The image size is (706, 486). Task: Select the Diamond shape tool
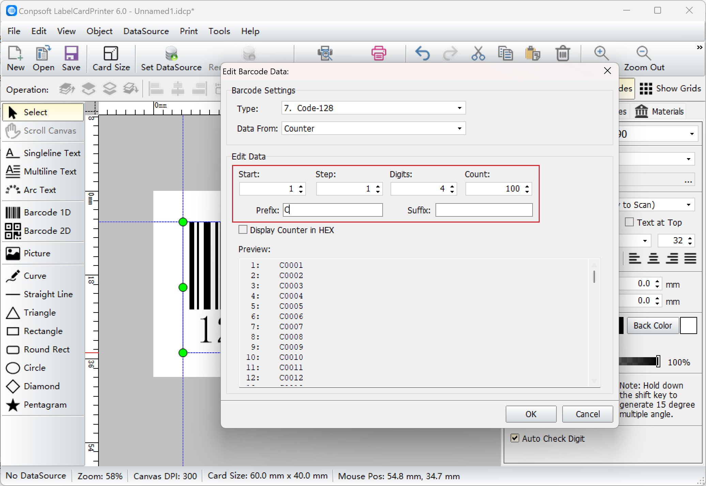coord(43,386)
